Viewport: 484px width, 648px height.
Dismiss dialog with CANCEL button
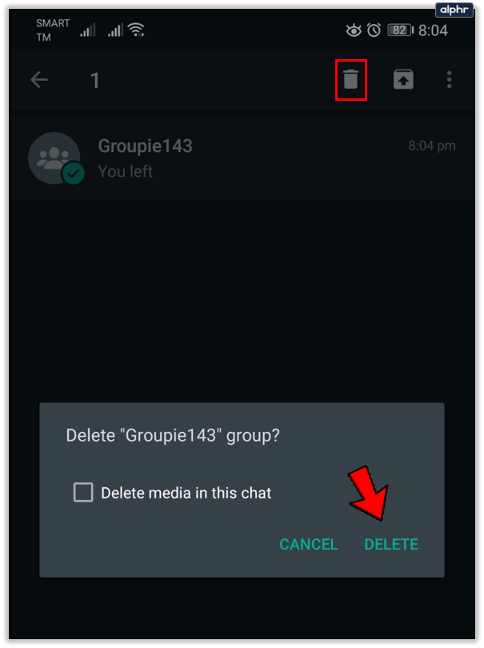pyautogui.click(x=308, y=544)
